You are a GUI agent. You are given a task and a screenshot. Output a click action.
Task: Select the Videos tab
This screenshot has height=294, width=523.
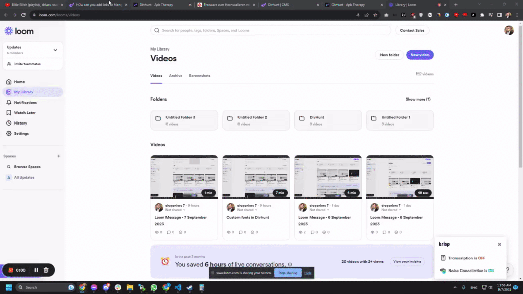tap(156, 76)
